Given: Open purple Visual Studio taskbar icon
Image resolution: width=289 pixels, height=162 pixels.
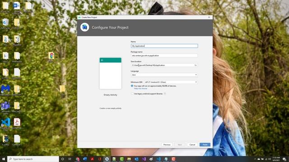Looking at the screenshot, I should point(144,159).
